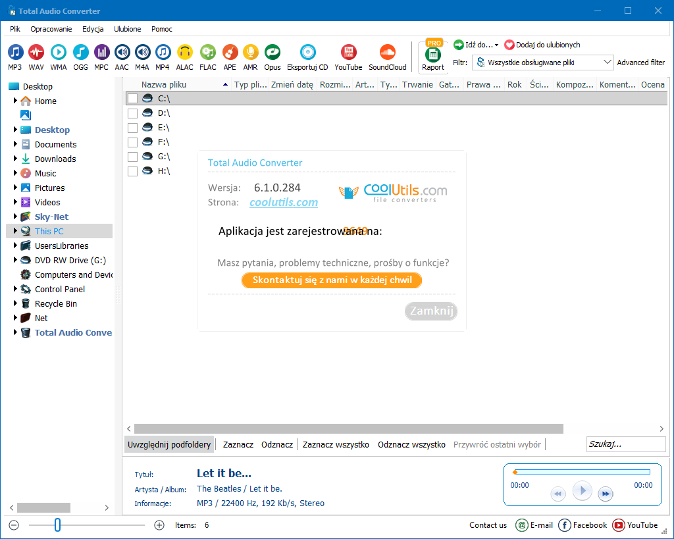Open the Opracowanie menu
The image size is (674, 539).
tap(51, 29)
